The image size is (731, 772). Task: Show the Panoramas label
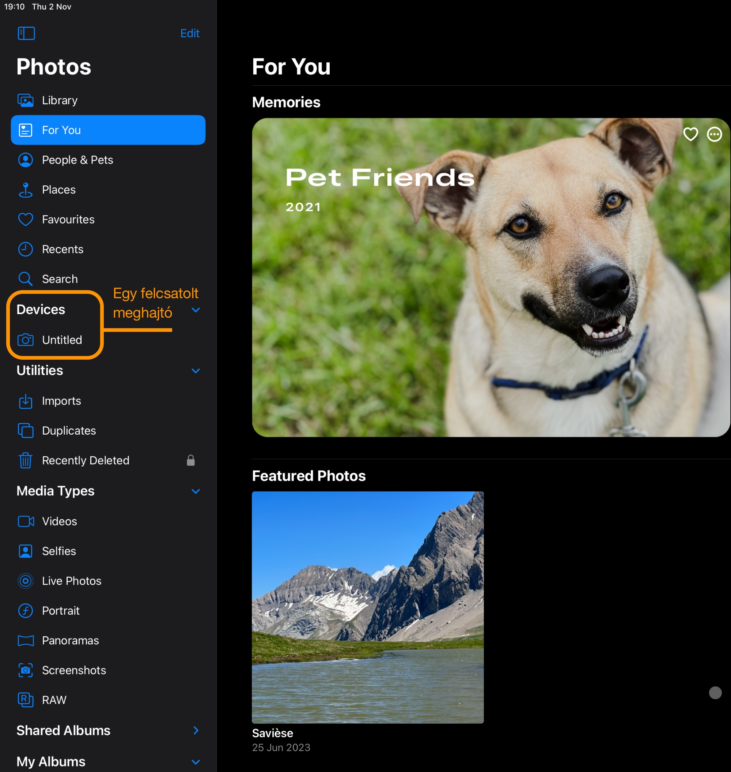71,641
